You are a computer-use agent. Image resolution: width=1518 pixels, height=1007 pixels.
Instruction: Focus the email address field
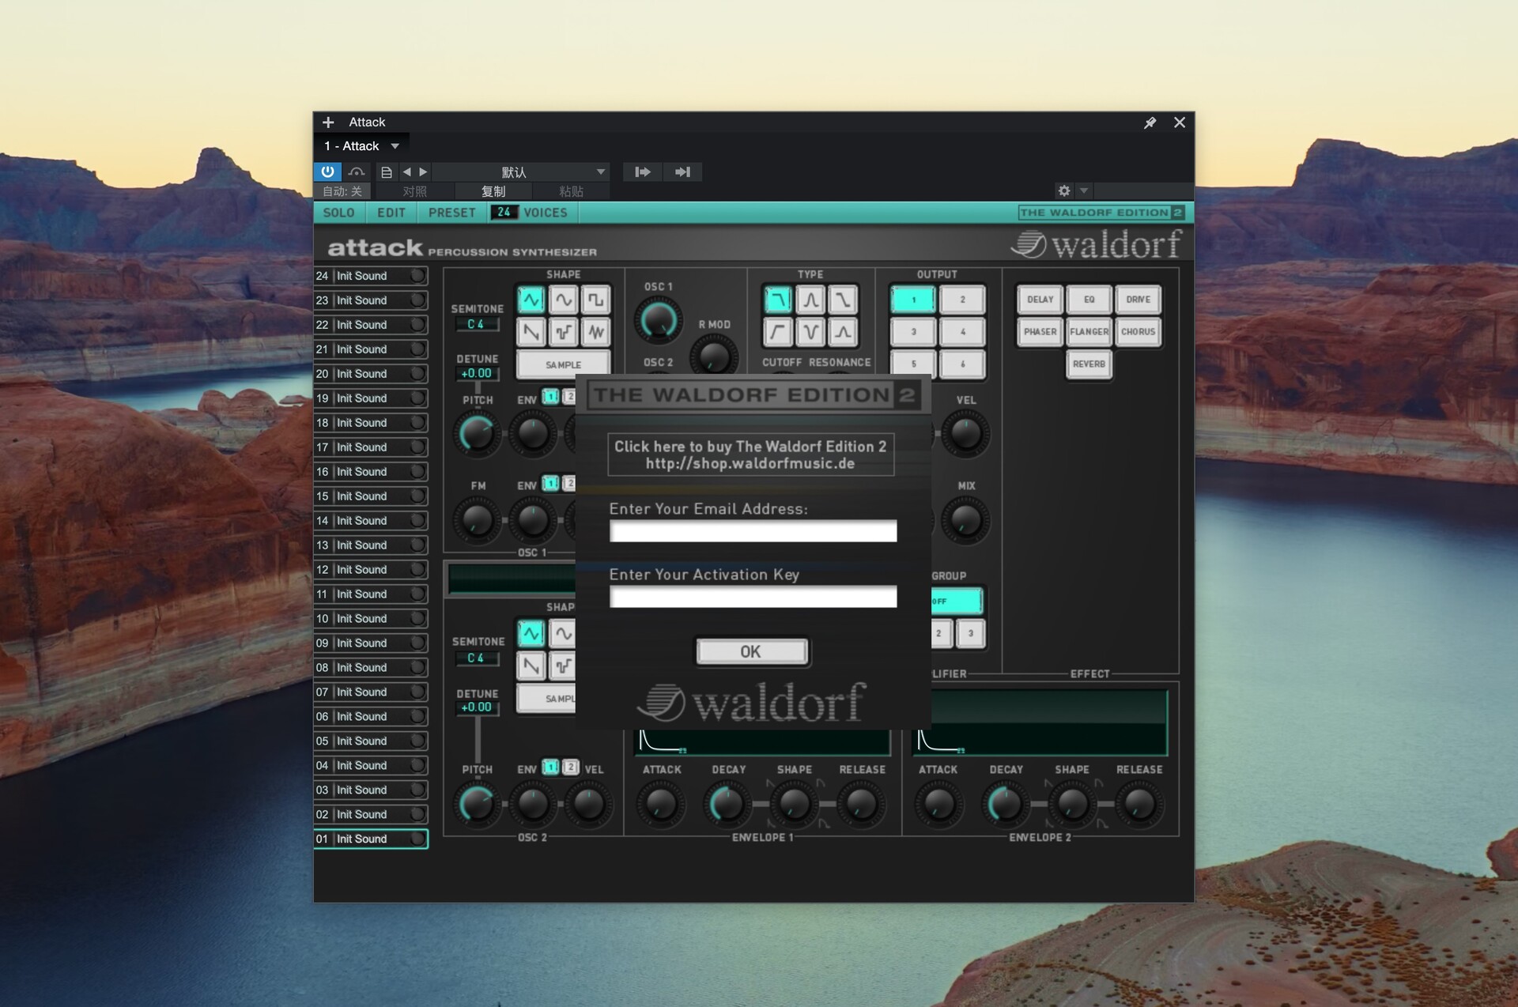pyautogui.click(x=753, y=531)
